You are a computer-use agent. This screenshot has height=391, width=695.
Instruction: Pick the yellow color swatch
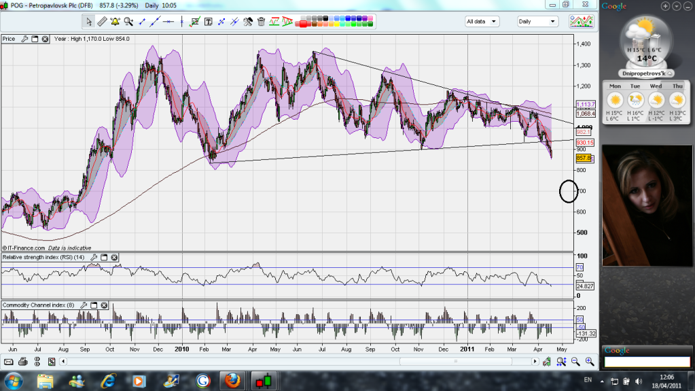337,24
